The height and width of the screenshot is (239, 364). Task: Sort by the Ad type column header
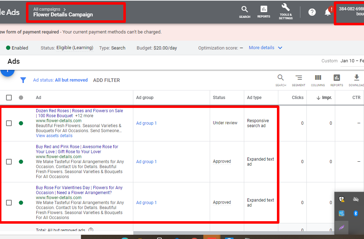[x=254, y=98]
